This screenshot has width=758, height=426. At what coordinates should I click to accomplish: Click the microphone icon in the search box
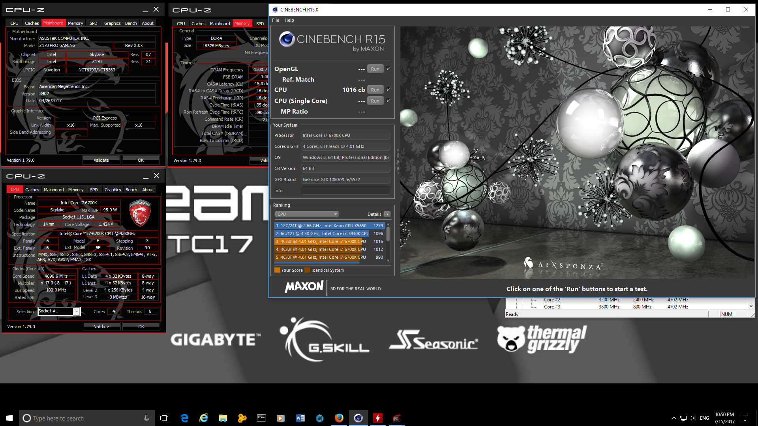[146, 418]
